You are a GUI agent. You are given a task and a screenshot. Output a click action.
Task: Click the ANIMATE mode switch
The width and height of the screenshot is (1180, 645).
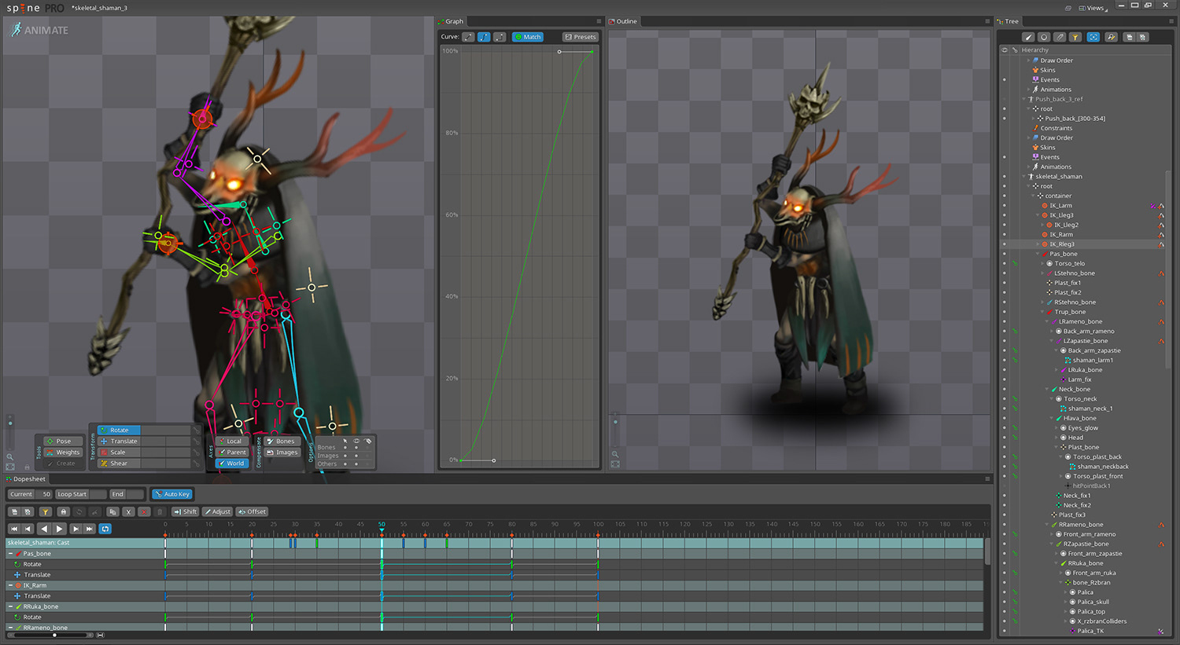pos(39,30)
